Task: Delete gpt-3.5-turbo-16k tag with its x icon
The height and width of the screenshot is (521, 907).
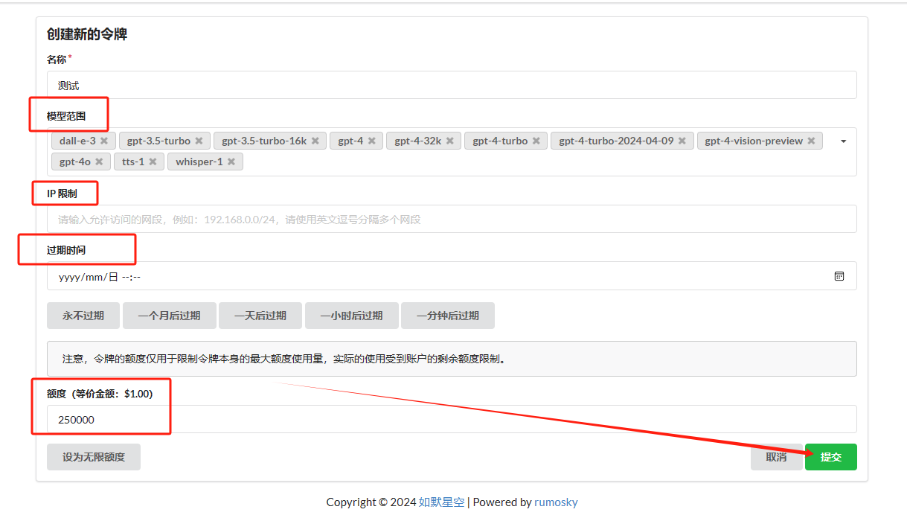Action: pyautogui.click(x=315, y=141)
